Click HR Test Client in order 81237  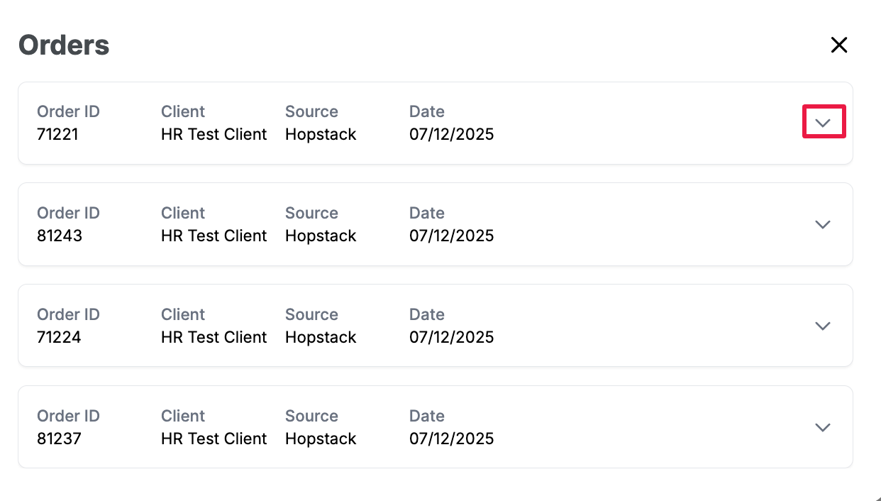pos(214,439)
